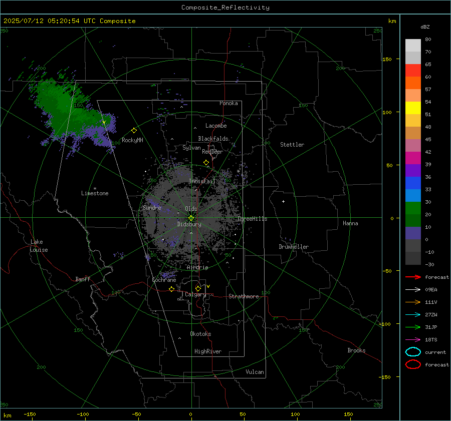
Task: Click the Okotoks label
Action: click(x=200, y=334)
